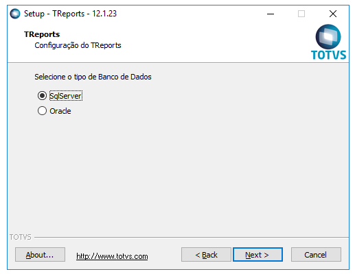Click 'Selecione o tipo de Banco de Dados' label
This screenshot has height=274, width=355.
pyautogui.click(x=93, y=77)
